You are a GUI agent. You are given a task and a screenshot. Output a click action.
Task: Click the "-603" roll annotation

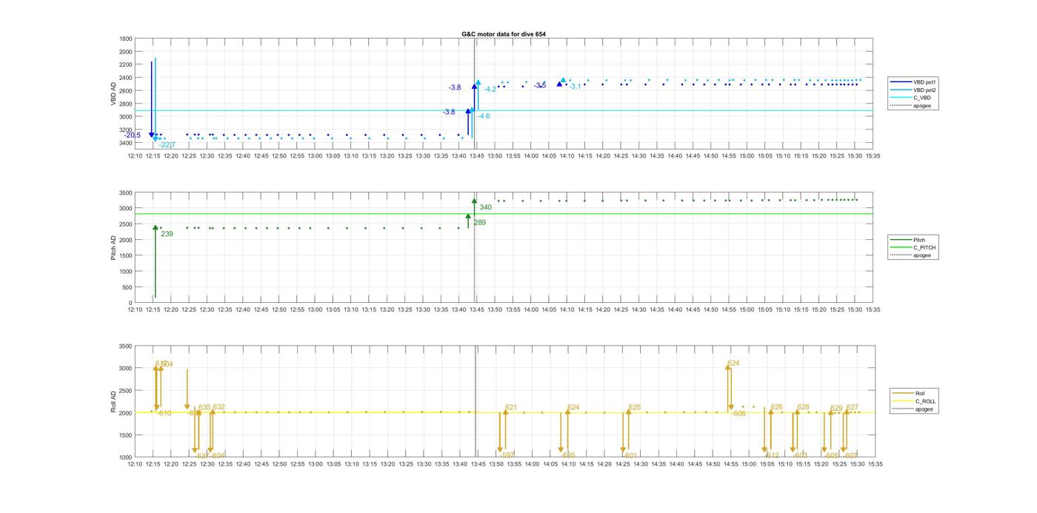(x=800, y=455)
